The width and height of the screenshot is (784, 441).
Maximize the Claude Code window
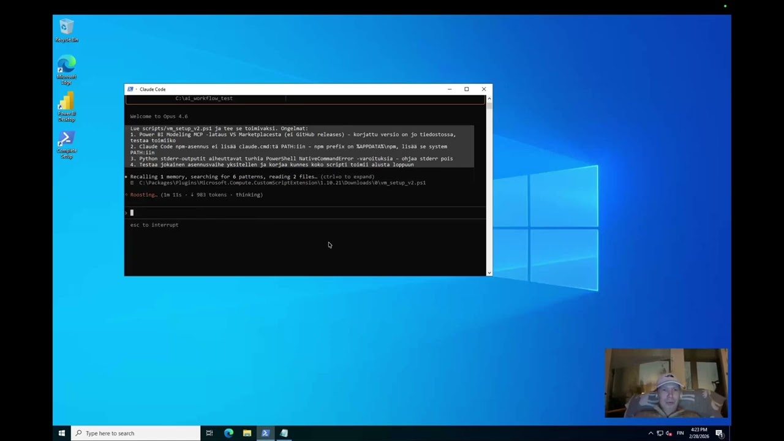click(x=467, y=89)
